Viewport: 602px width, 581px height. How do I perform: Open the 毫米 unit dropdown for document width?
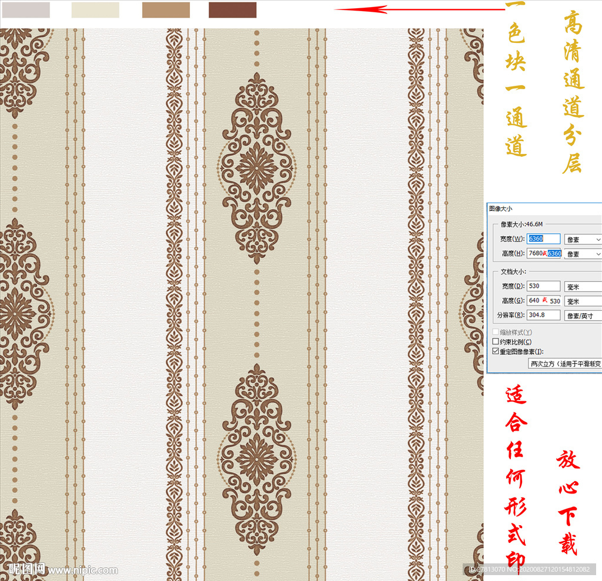pos(583,287)
